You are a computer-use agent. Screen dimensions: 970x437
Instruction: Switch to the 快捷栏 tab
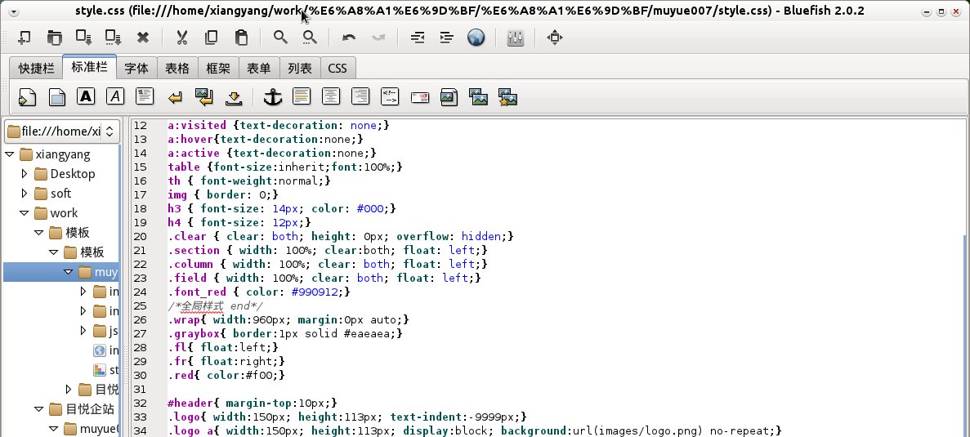[36, 68]
